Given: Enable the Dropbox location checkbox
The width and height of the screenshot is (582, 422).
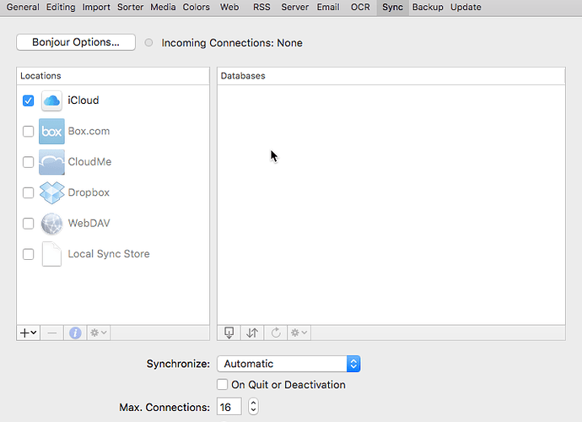Looking at the screenshot, I should [28, 192].
